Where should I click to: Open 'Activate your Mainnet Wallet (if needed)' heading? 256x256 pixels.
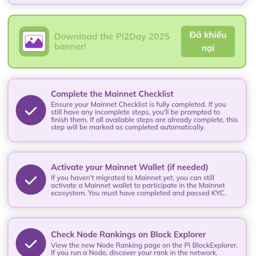129,167
